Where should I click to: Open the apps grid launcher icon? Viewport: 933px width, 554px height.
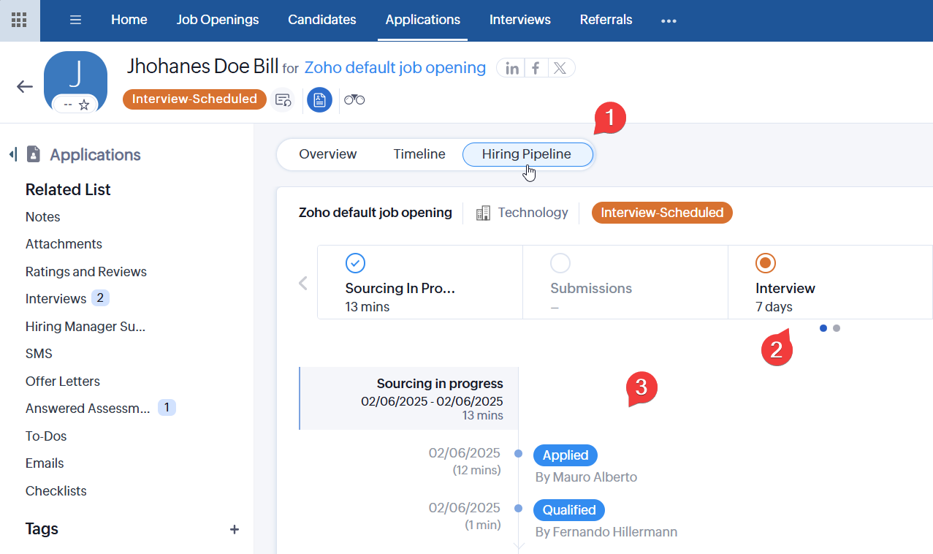19,20
